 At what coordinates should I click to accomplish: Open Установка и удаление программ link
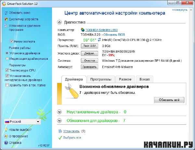tap(25, 28)
